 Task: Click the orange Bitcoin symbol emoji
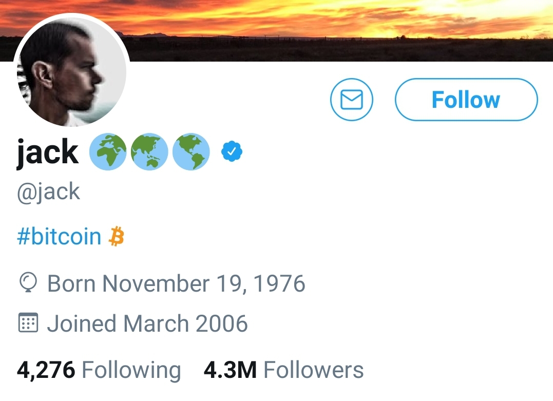117,237
